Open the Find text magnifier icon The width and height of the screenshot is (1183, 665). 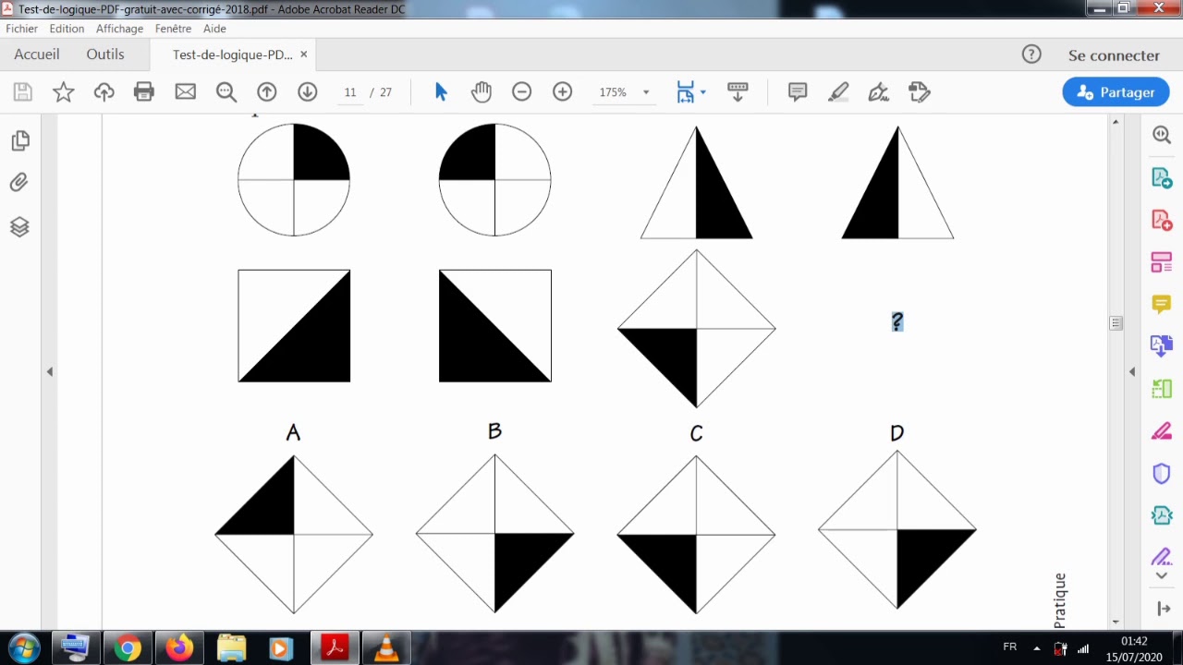coord(226,92)
